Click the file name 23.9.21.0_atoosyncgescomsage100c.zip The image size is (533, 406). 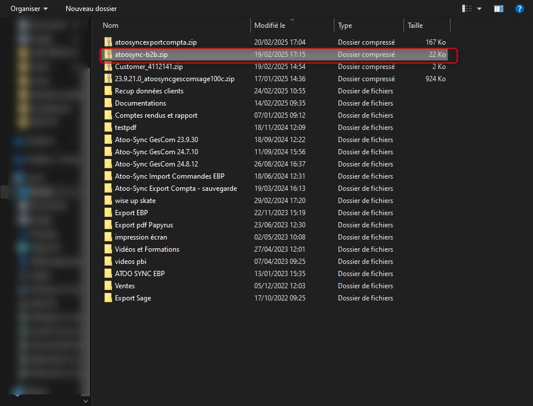point(175,79)
